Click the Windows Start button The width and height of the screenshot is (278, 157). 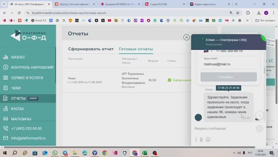tap(5, 153)
